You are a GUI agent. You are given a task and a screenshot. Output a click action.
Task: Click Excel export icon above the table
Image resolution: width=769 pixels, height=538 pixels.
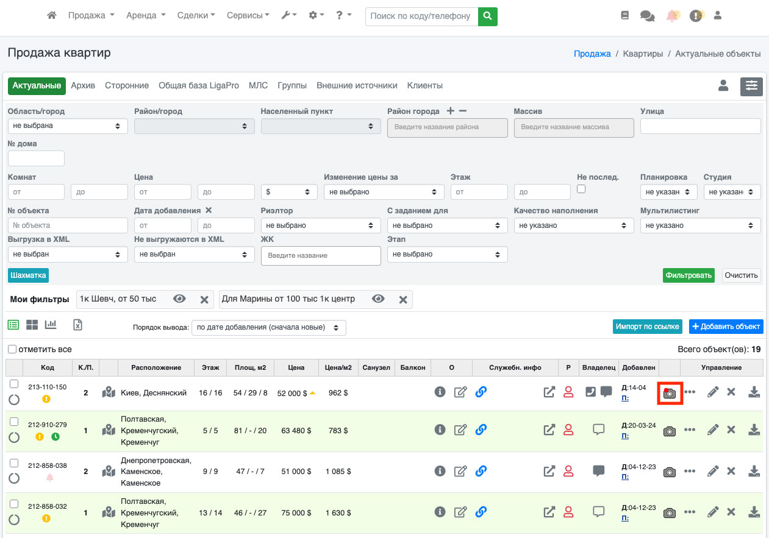(77, 325)
